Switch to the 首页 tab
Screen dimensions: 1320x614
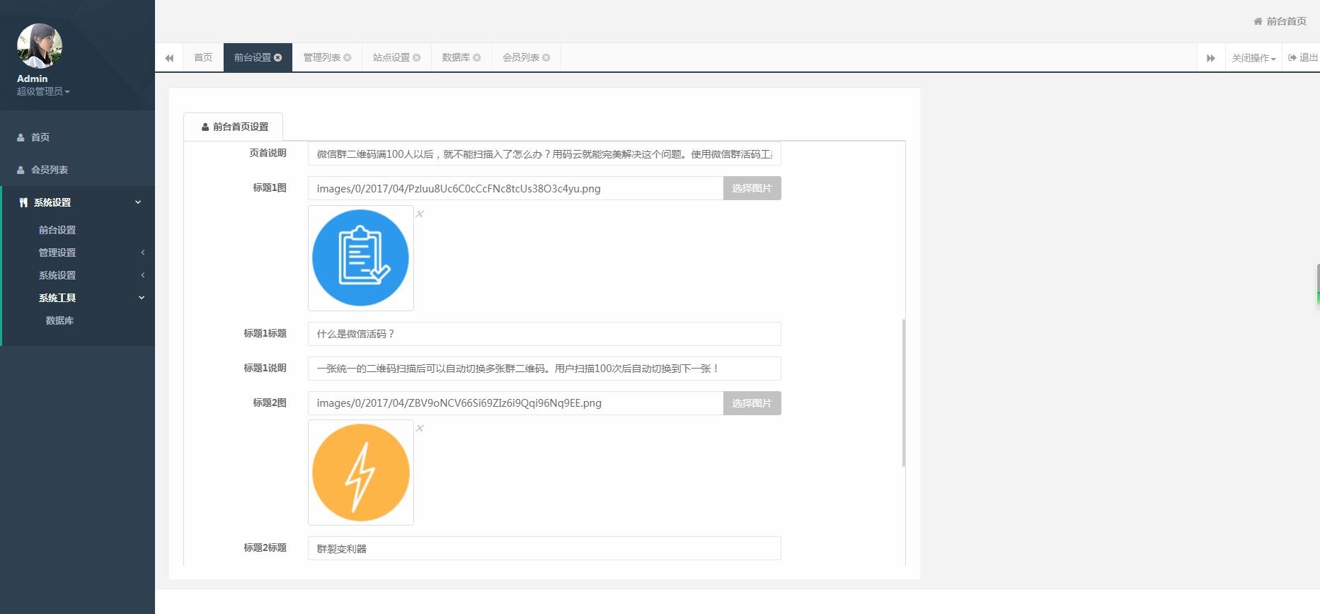pos(203,58)
